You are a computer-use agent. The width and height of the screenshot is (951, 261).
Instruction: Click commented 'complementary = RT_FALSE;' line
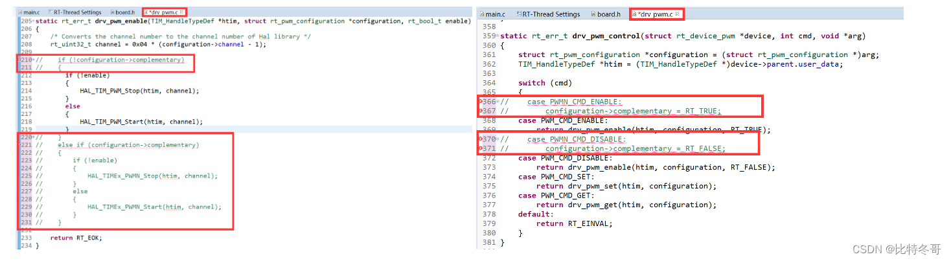(x=669, y=149)
